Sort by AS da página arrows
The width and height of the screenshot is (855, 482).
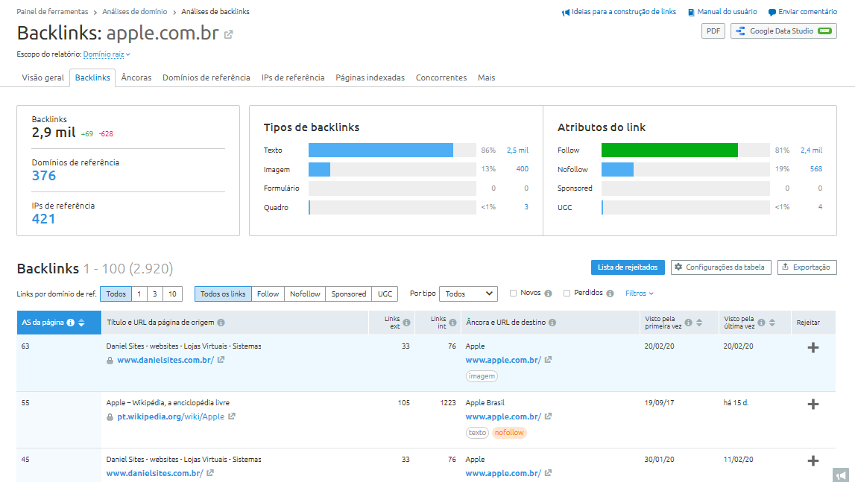81,323
